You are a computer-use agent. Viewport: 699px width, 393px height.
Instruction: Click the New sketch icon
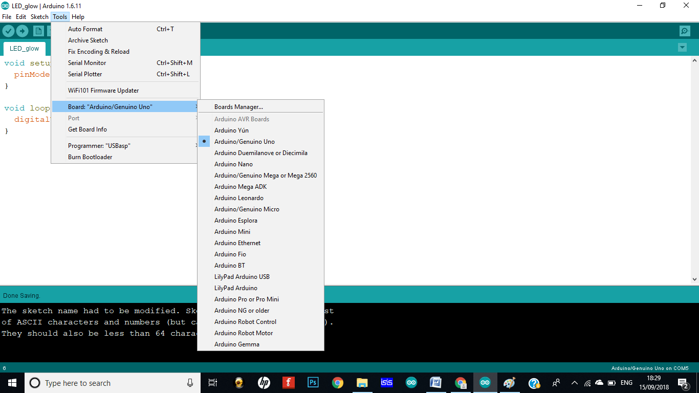click(x=38, y=31)
